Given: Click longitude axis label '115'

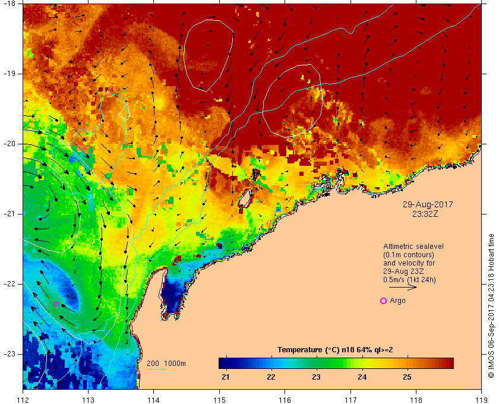Looking at the screenshot, I should tap(219, 399).
